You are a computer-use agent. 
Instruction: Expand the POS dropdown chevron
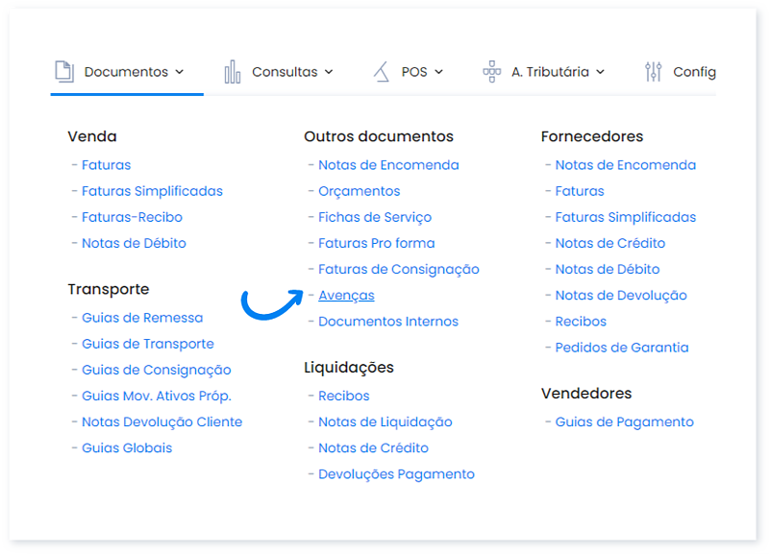[x=439, y=72]
